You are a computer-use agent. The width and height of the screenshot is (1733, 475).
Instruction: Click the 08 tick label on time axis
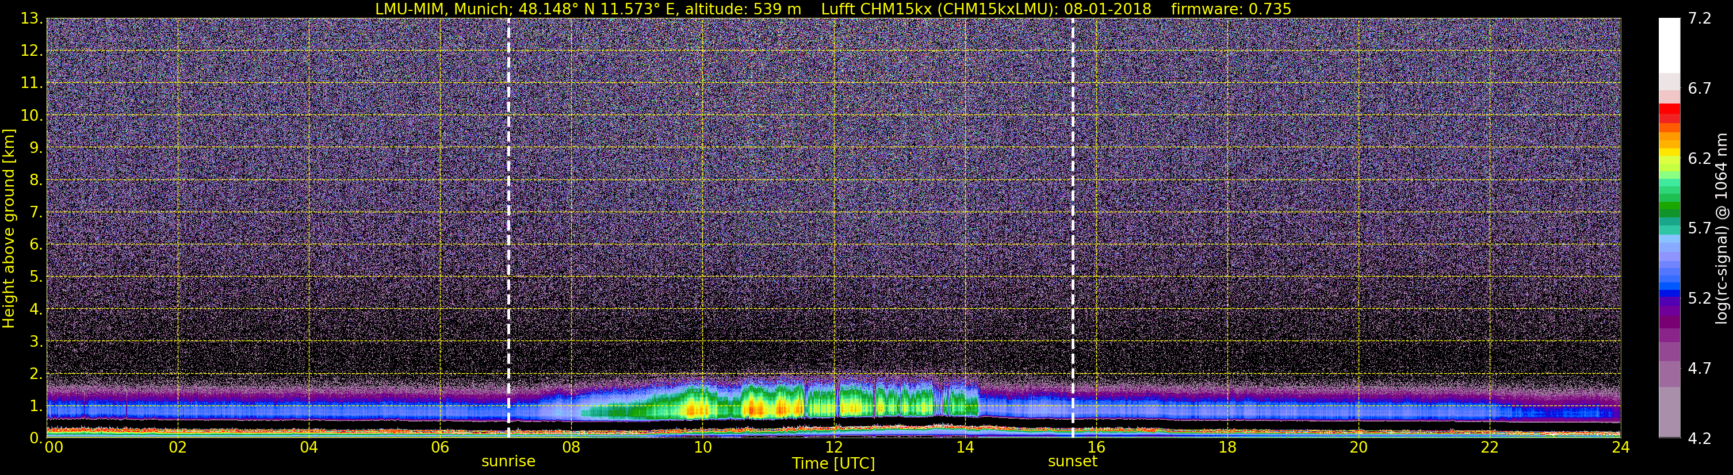point(571,448)
